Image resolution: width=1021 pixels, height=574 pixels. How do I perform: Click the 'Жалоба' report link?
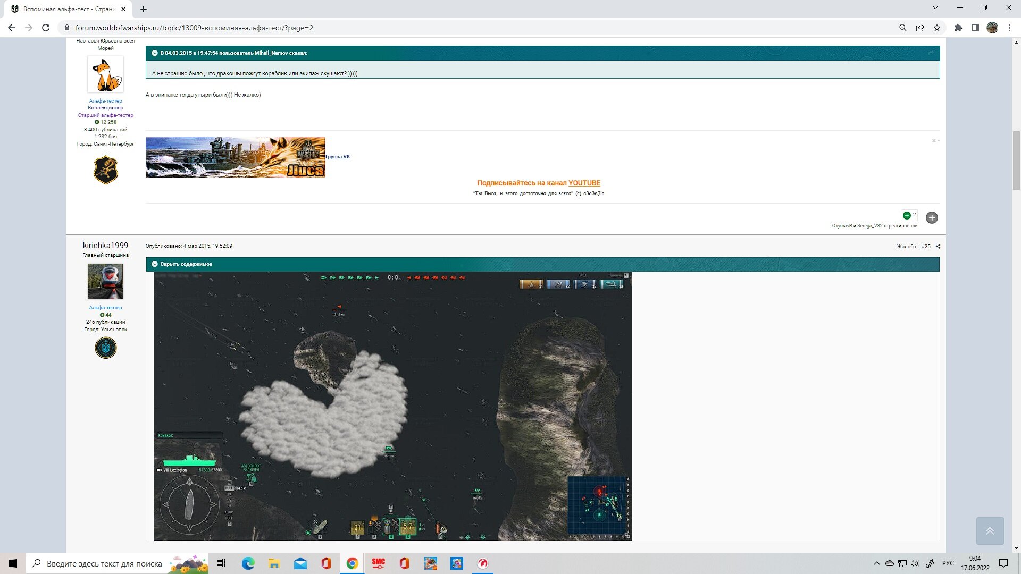906,246
